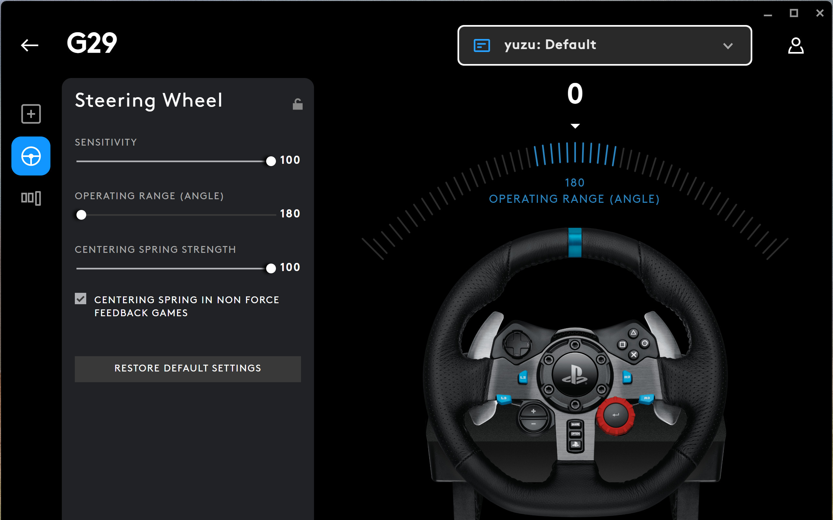Select the steering wheel settings panel icon
Viewport: 833px width, 520px height.
click(x=31, y=156)
